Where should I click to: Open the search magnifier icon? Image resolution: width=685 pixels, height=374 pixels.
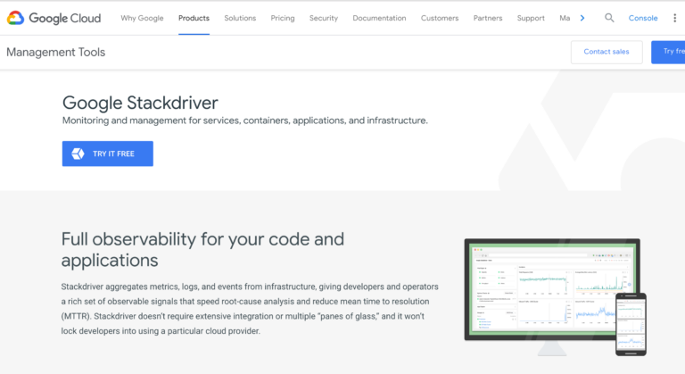tap(609, 18)
